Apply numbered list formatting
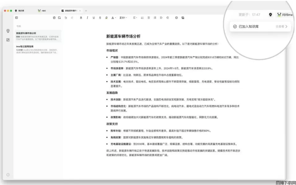This screenshot has width=296, height=185. pos(155,18)
